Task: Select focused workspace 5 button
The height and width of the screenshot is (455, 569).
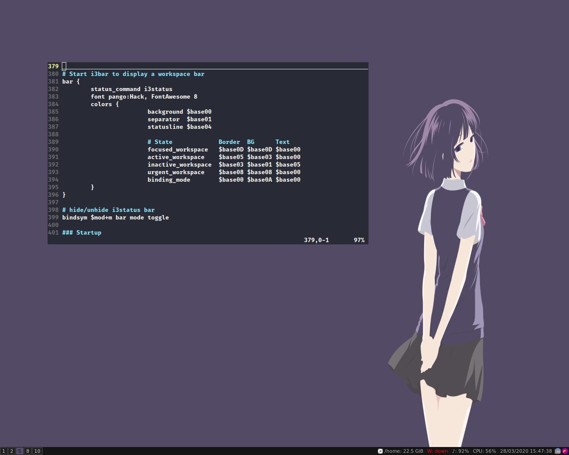Action: [x=20, y=451]
